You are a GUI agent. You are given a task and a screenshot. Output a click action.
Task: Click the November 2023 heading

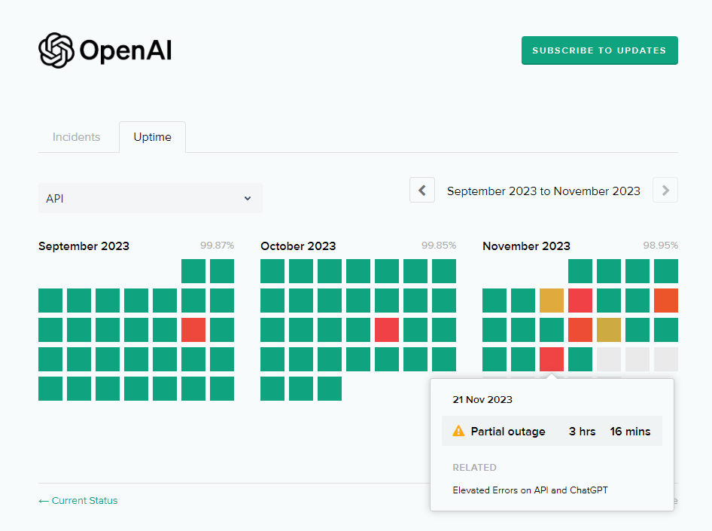526,246
